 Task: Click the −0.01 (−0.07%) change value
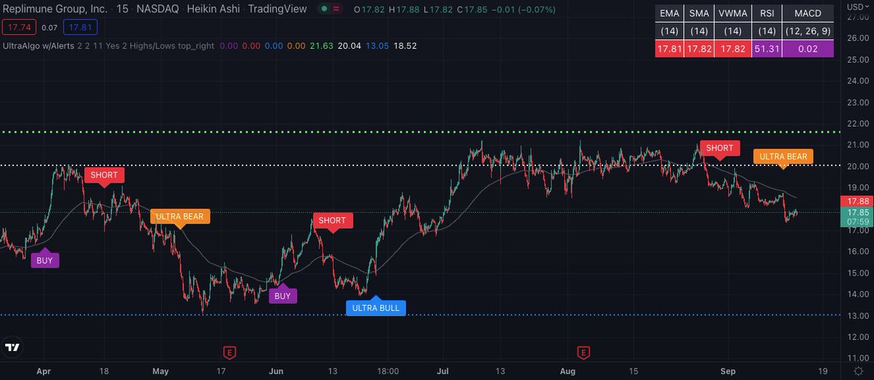coord(524,10)
